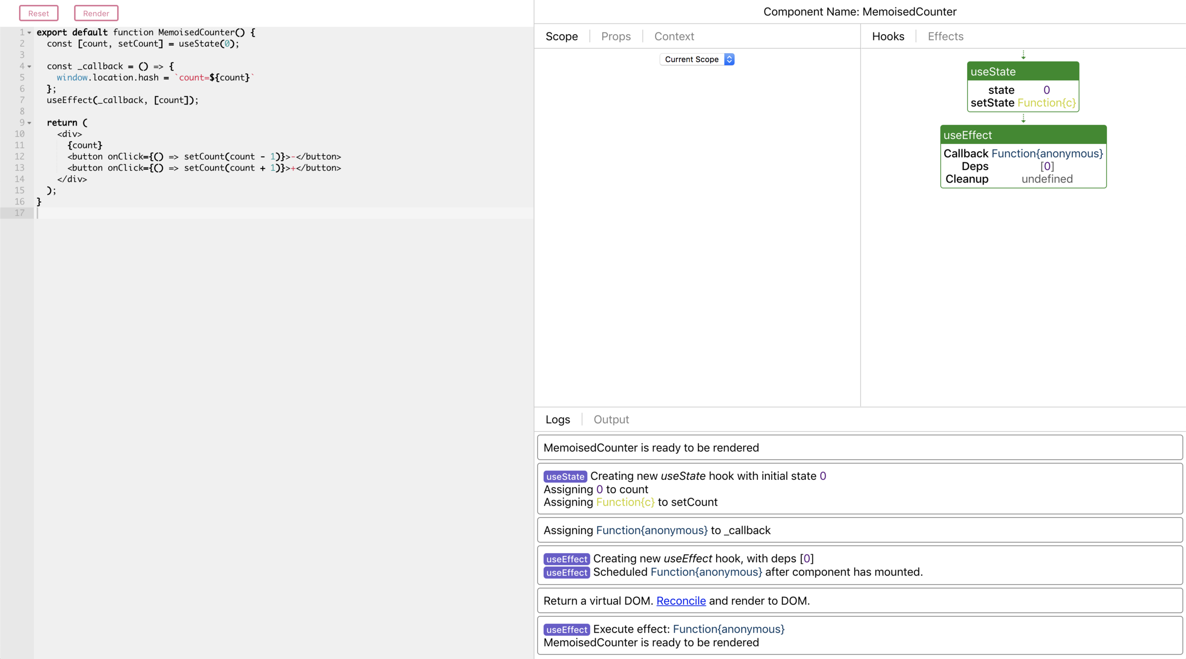Collapse fold arrow at line 4 callback
This screenshot has height=659, width=1186.
tap(29, 66)
